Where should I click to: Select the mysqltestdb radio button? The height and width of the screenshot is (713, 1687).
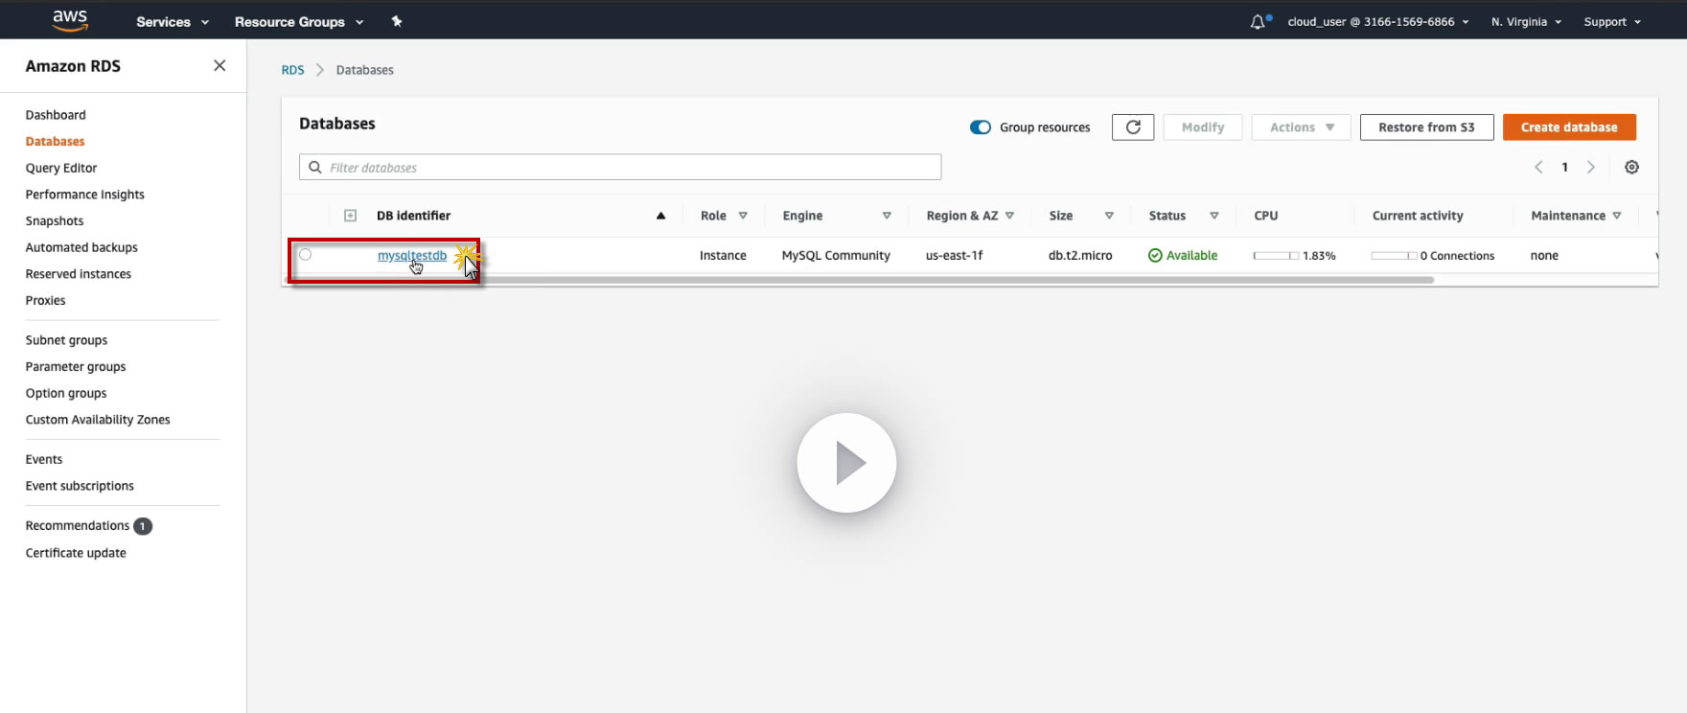[x=305, y=255]
